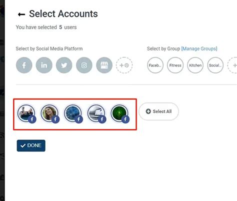
Task: Click the dashed add-platform plus circle
Action: click(124, 65)
